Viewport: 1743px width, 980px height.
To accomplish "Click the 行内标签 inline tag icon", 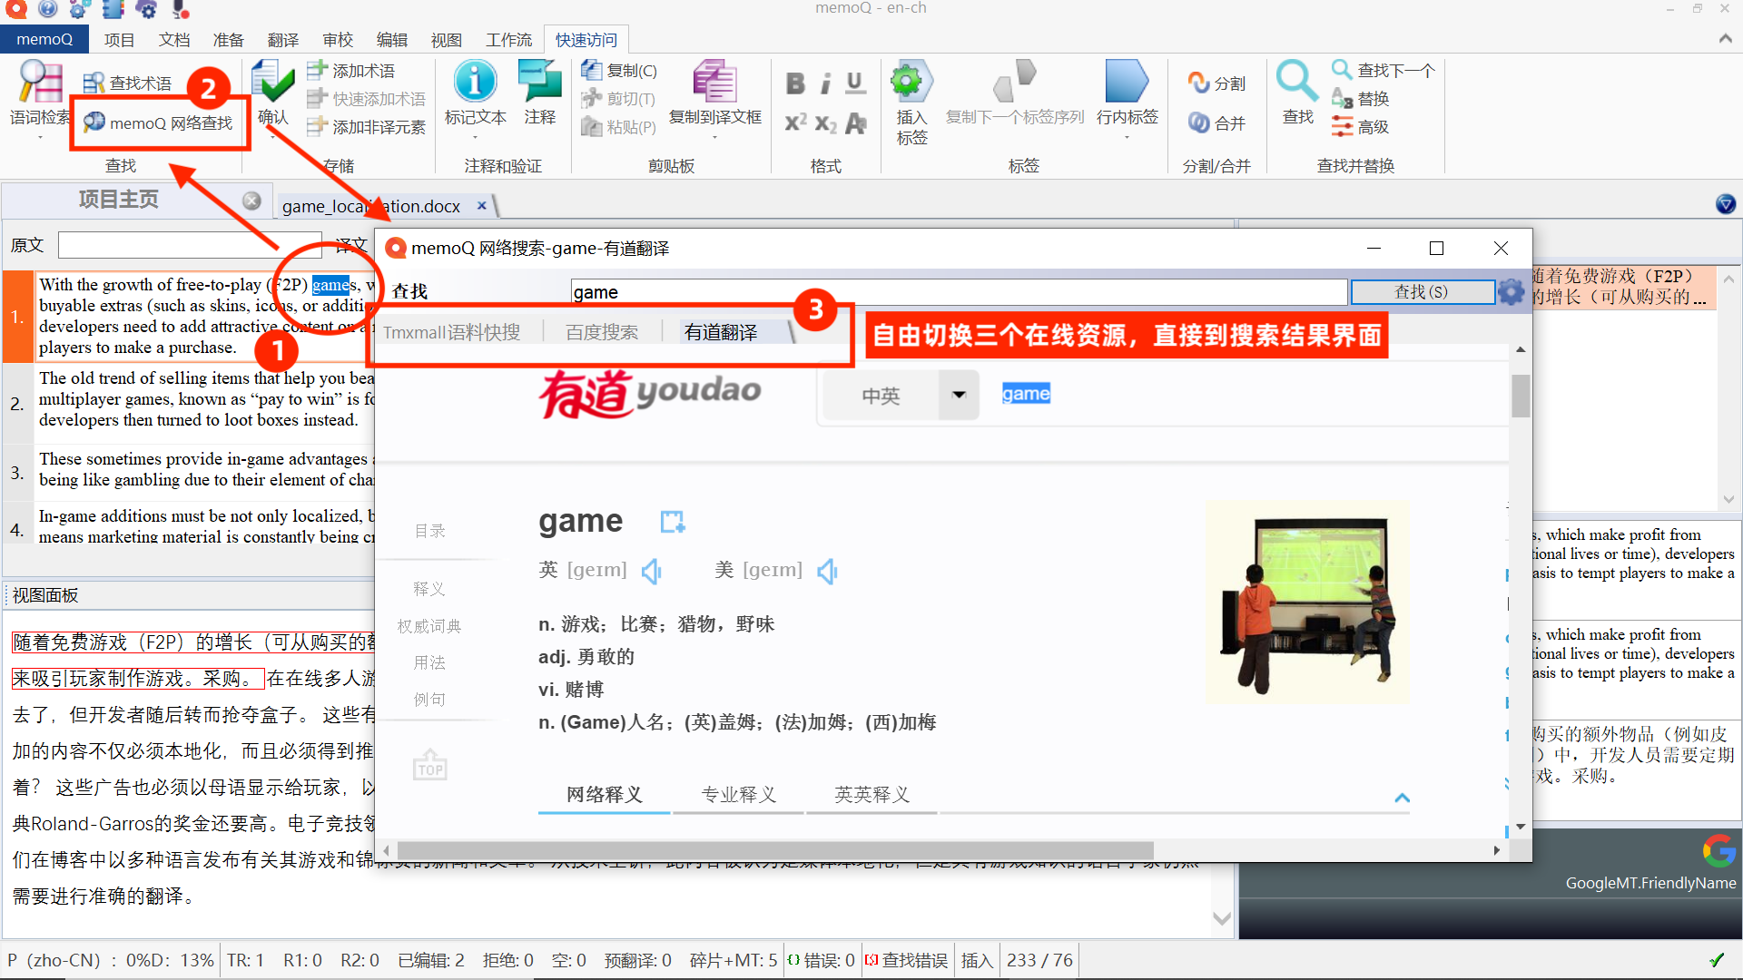I will [1127, 82].
